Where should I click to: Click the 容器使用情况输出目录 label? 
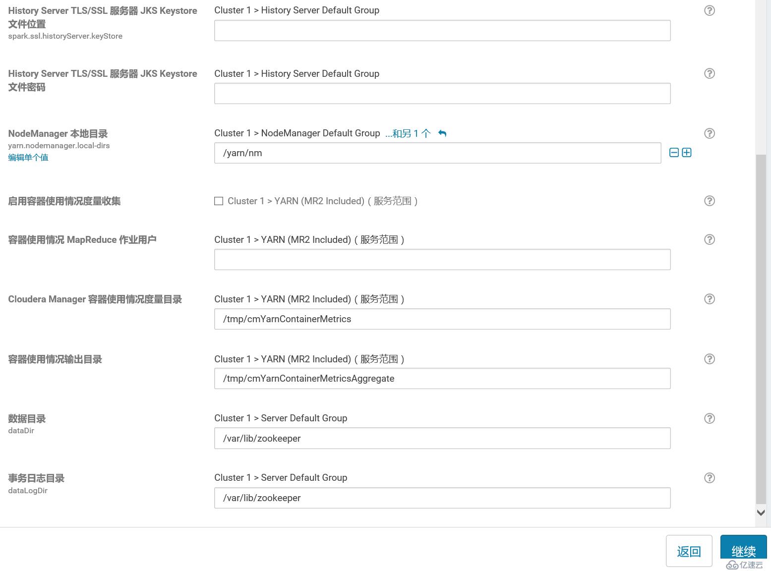pos(55,359)
